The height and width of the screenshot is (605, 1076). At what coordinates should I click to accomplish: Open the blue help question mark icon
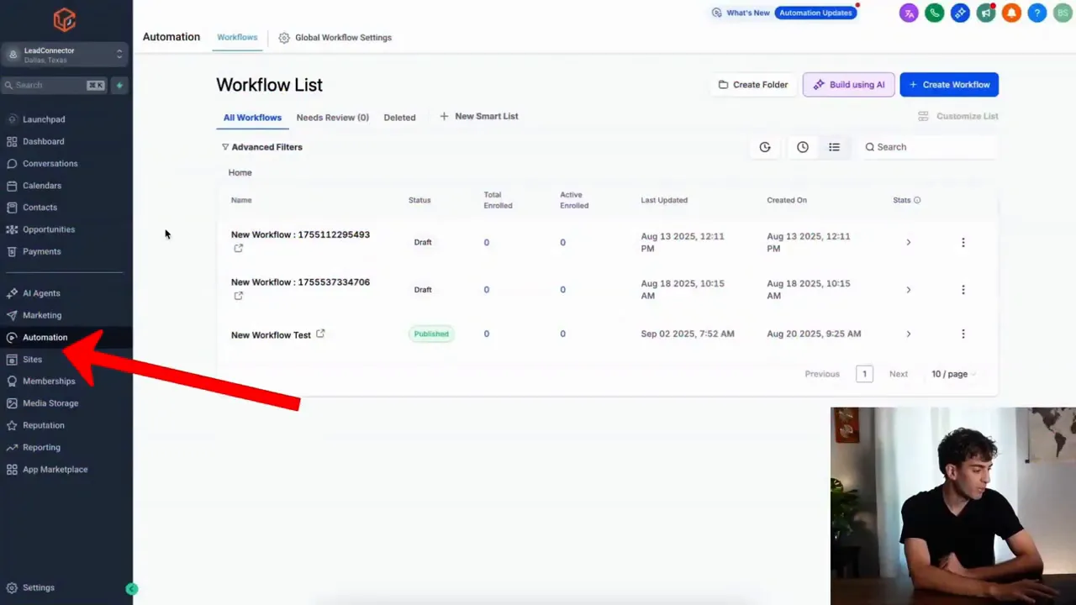point(1037,13)
